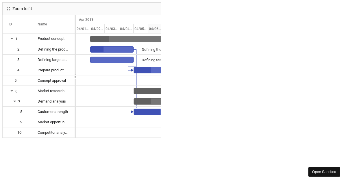Click the Defining the product taskbar
The height and width of the screenshot is (182, 347).
point(116,49)
